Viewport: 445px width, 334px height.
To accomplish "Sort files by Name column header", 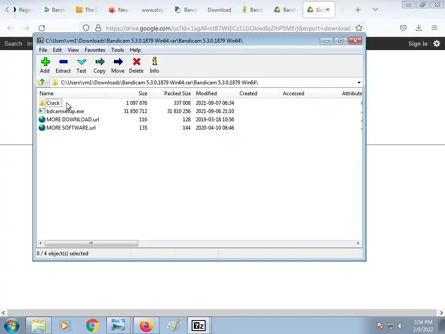I will click(72, 94).
